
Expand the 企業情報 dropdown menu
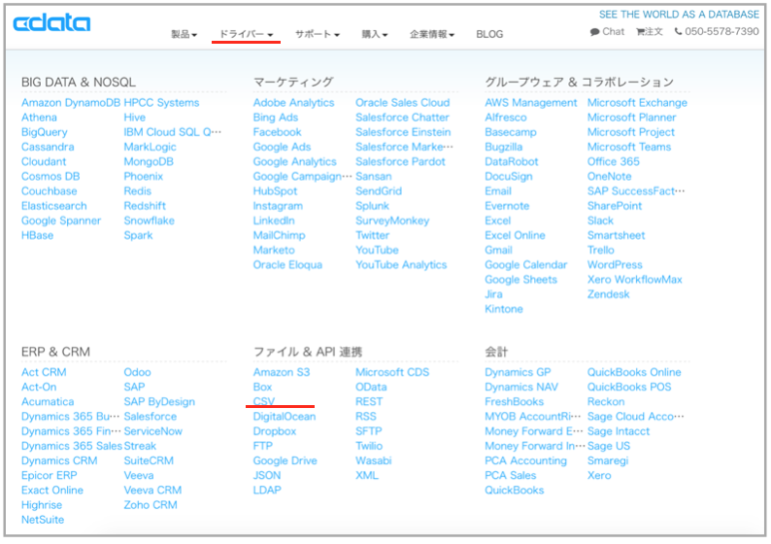(x=432, y=34)
